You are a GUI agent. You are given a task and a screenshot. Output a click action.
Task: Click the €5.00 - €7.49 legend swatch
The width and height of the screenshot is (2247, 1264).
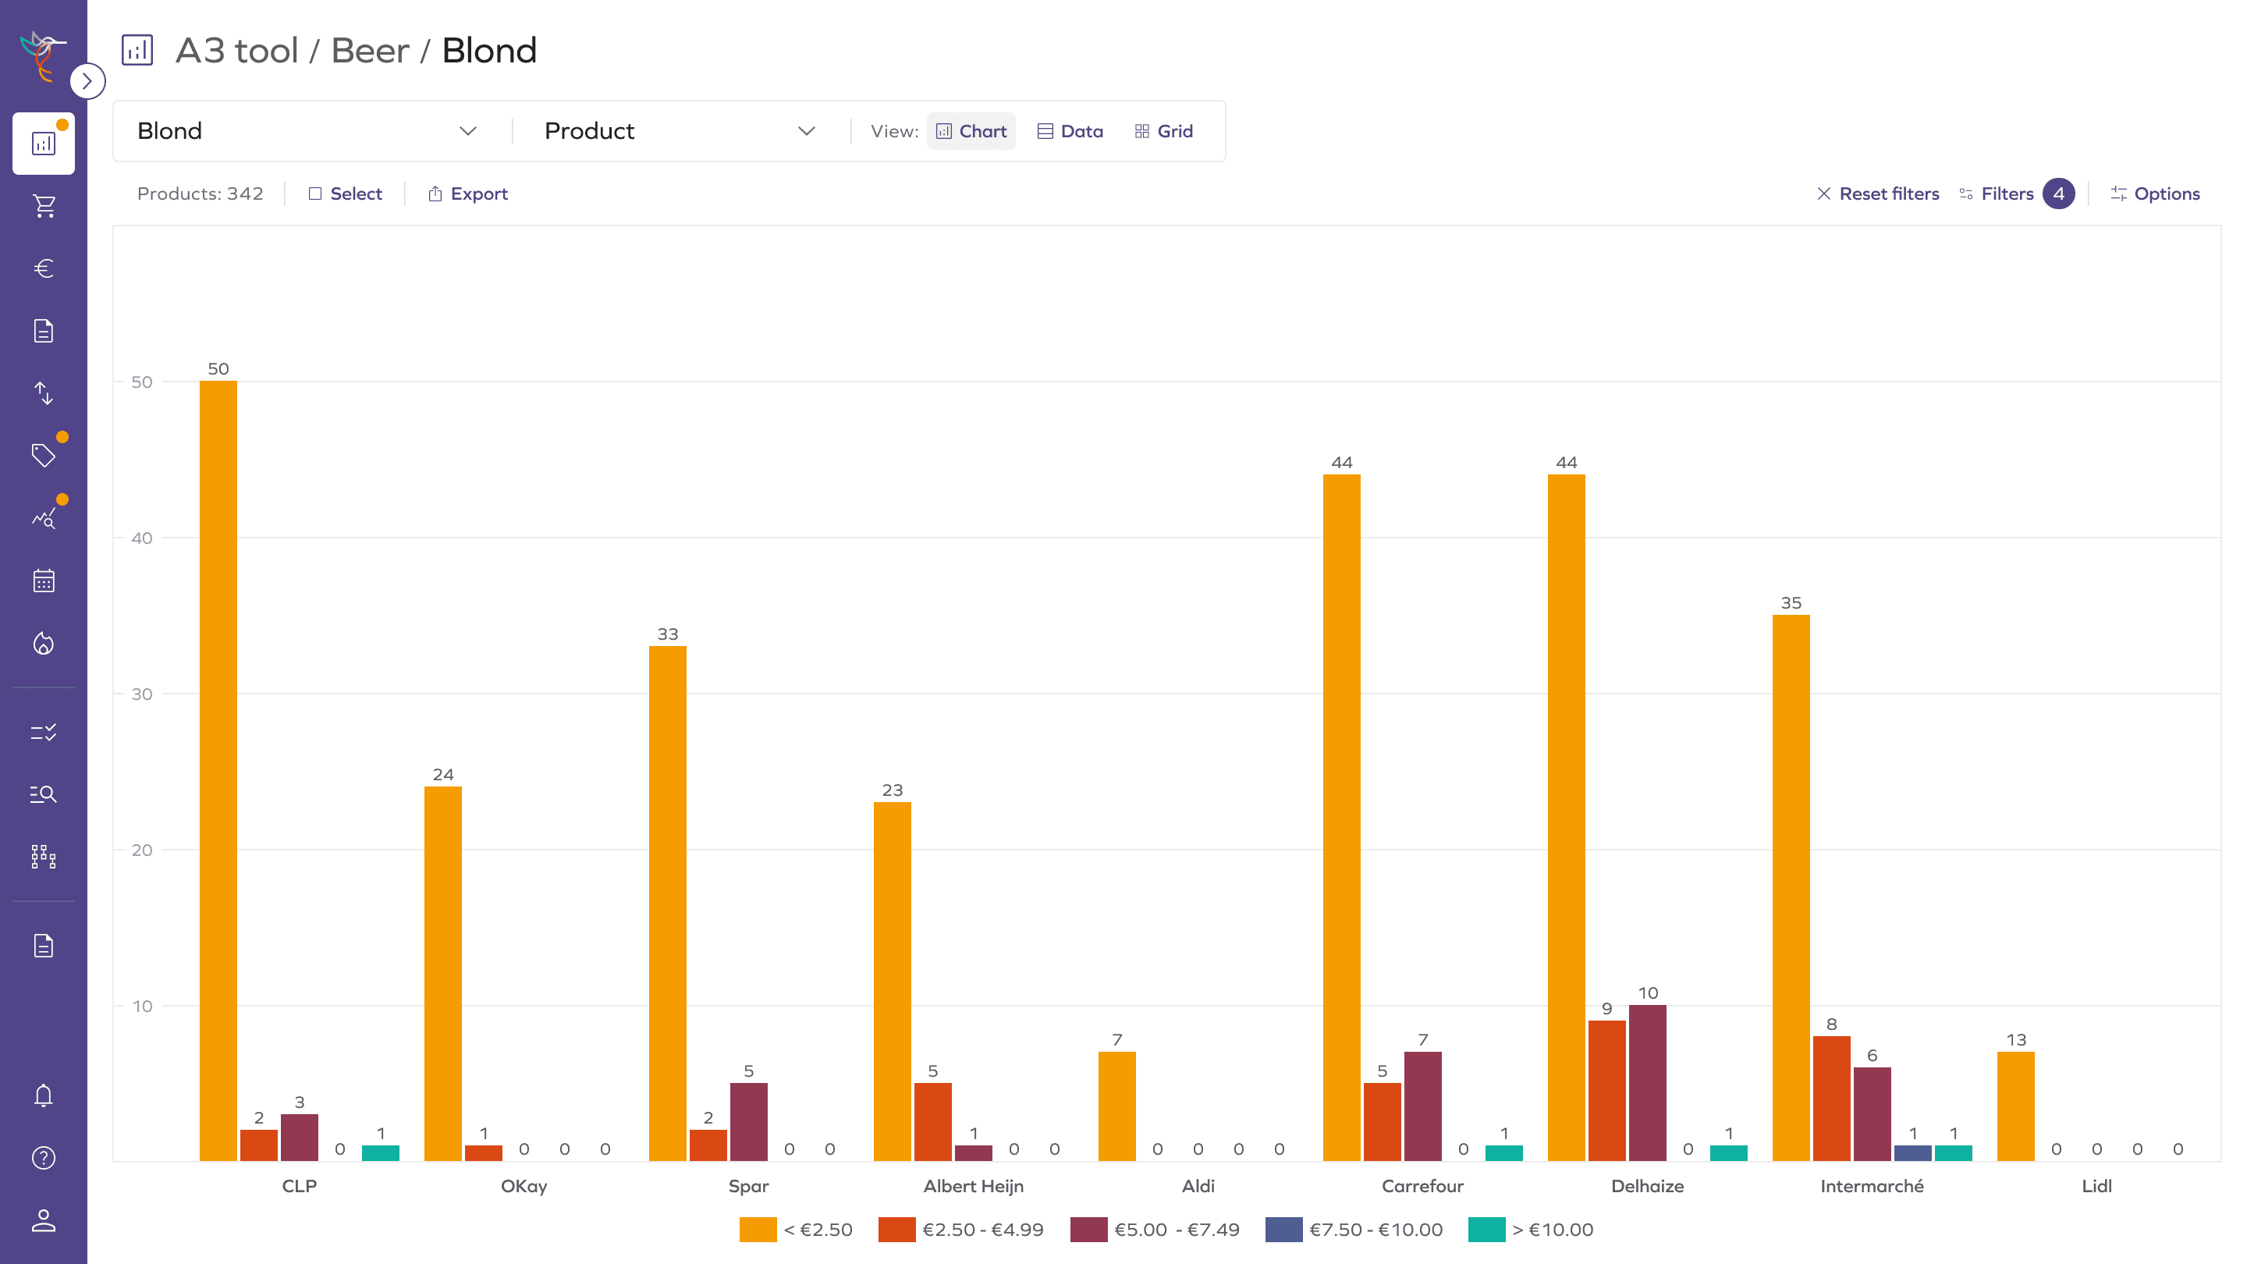click(1088, 1229)
